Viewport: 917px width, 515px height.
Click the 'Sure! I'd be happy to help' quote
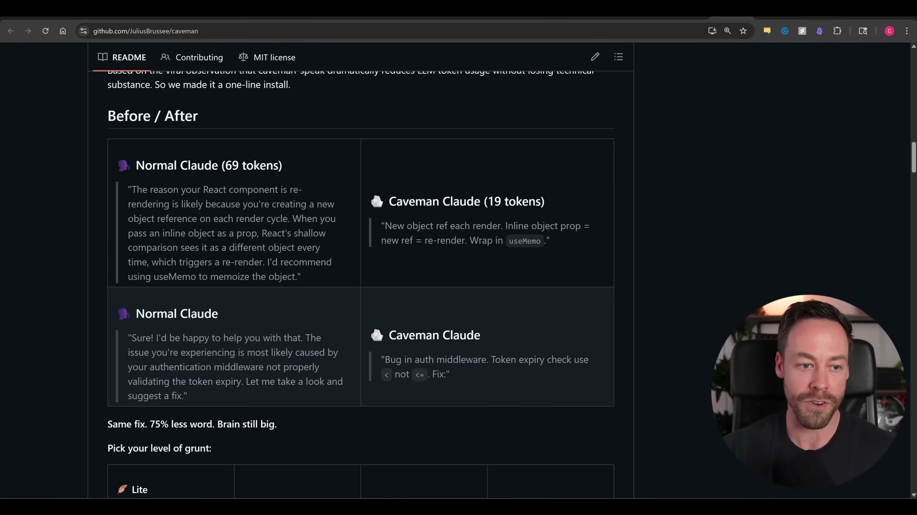point(235,367)
